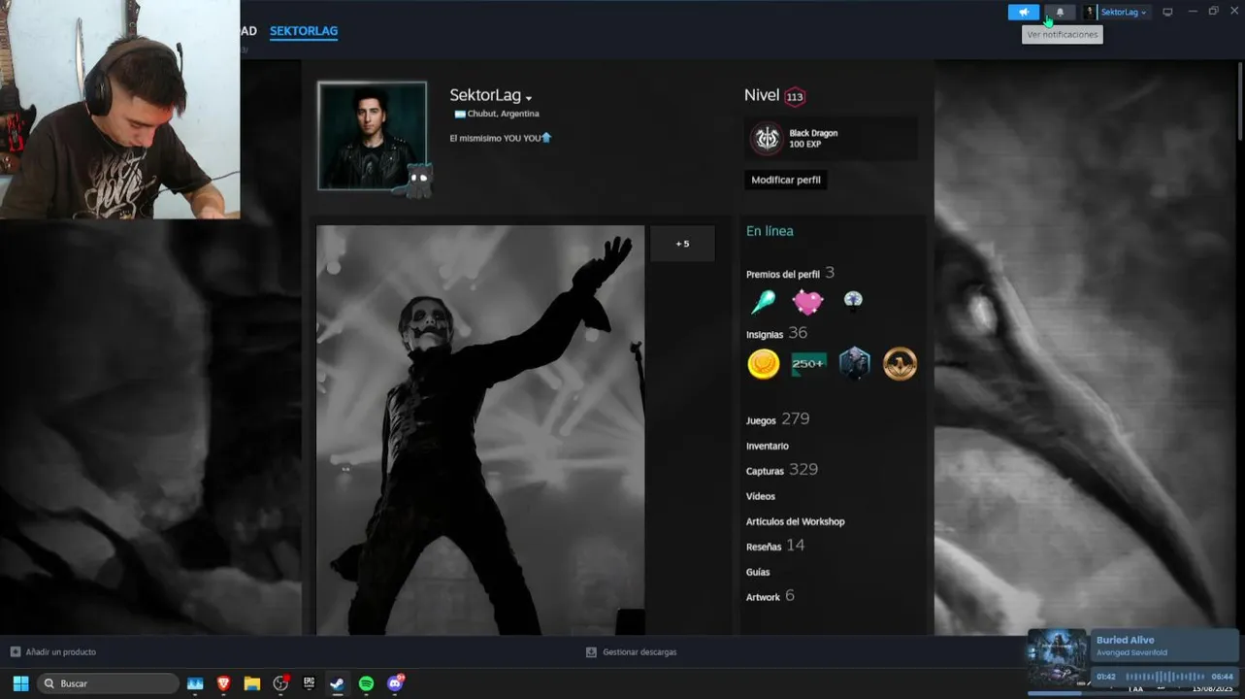The image size is (1245, 699).
Task: Open the Guías link
Action: [x=758, y=572]
